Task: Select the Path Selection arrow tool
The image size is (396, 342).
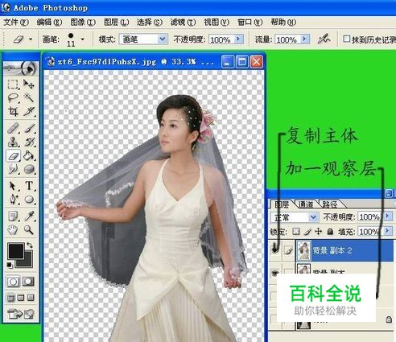Action: [x=13, y=186]
